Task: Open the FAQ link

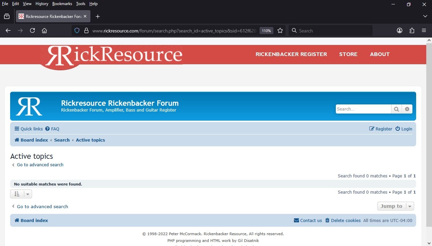Action: (52, 129)
